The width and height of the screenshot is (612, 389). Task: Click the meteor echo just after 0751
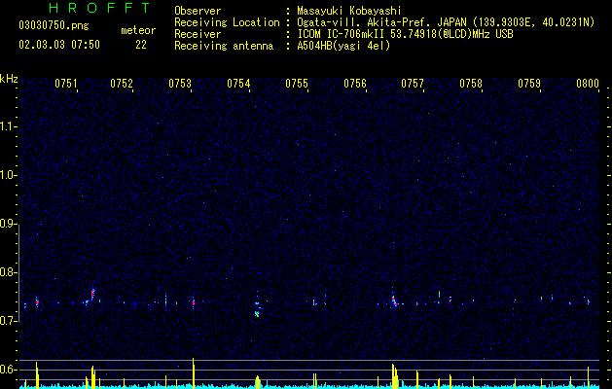[92, 294]
